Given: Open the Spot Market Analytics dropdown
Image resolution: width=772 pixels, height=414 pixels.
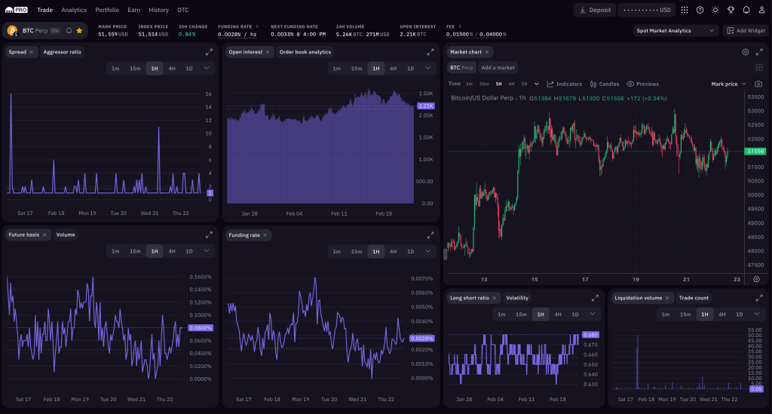Looking at the screenshot, I should click(676, 31).
